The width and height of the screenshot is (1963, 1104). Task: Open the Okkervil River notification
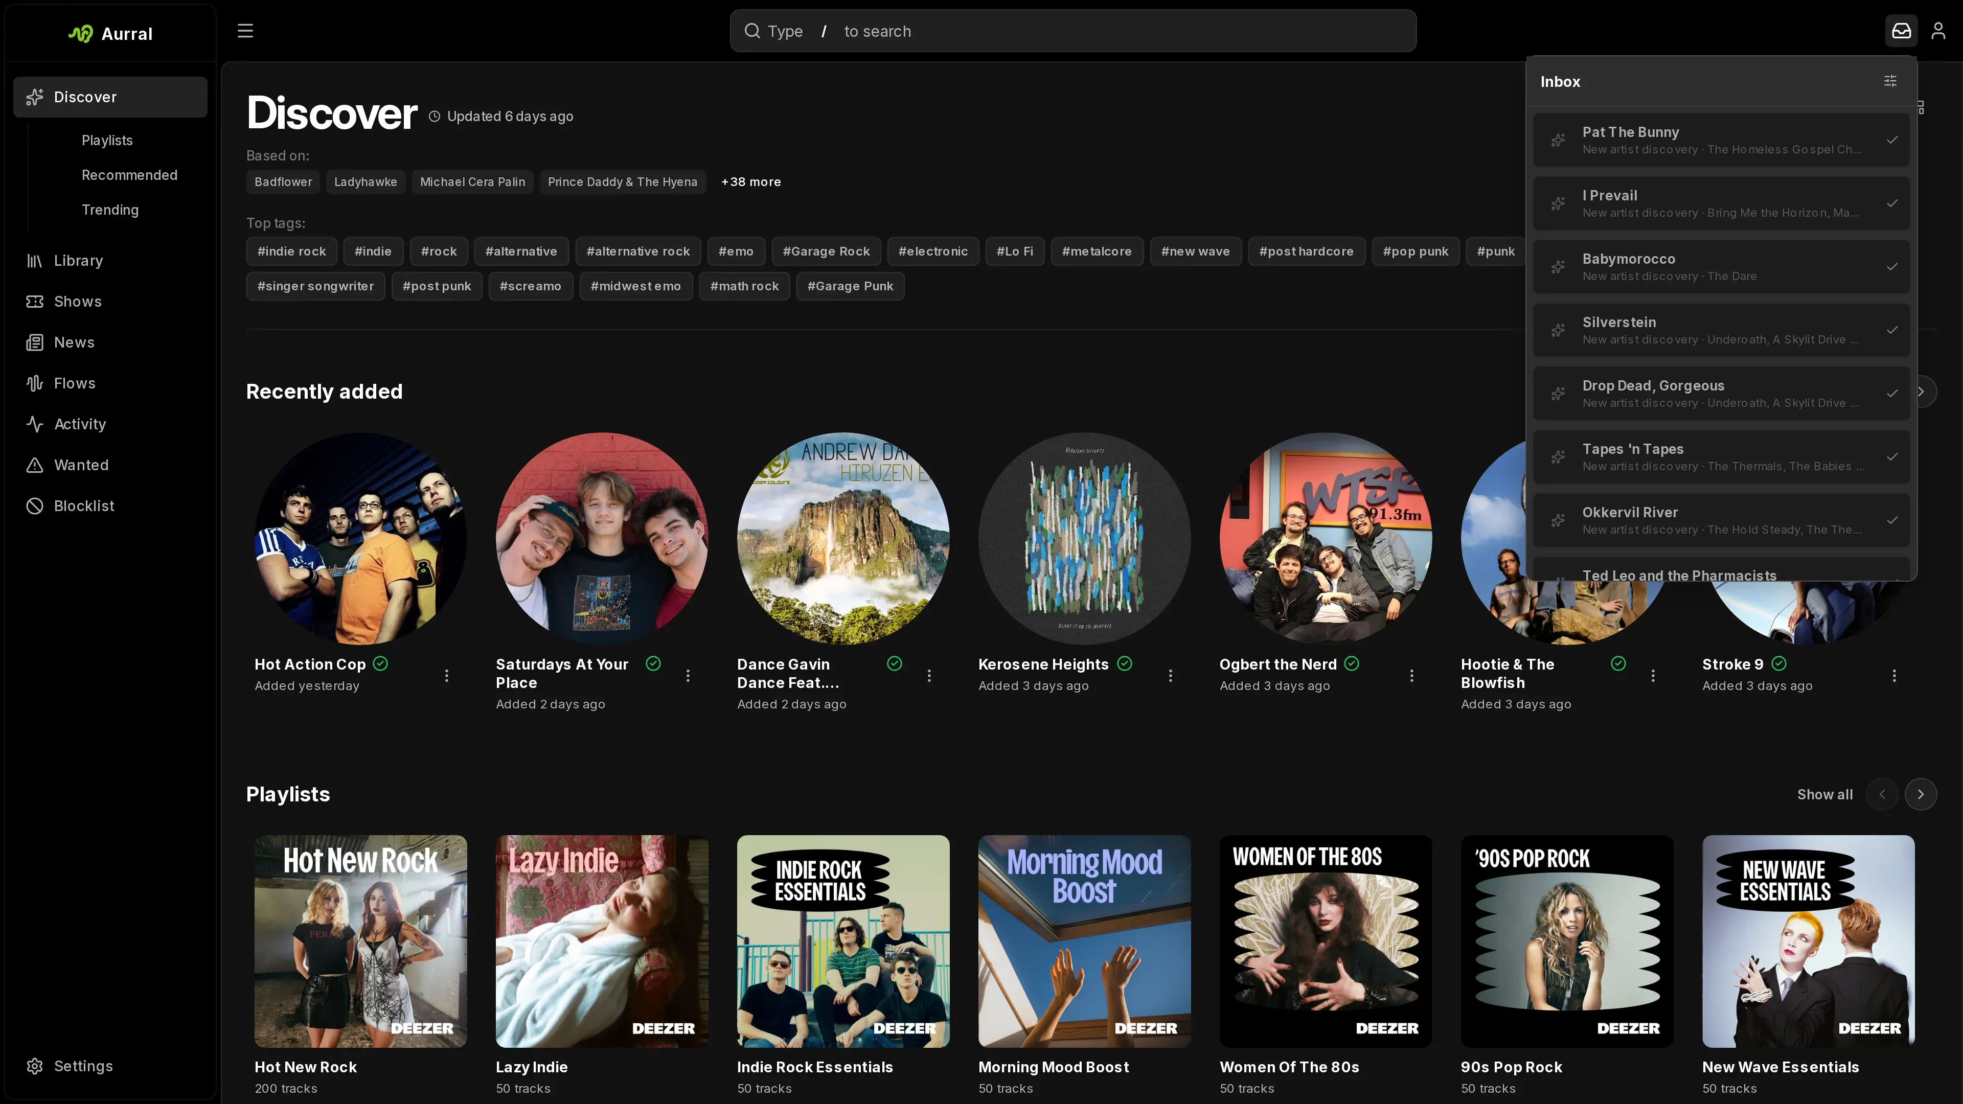pos(1721,520)
